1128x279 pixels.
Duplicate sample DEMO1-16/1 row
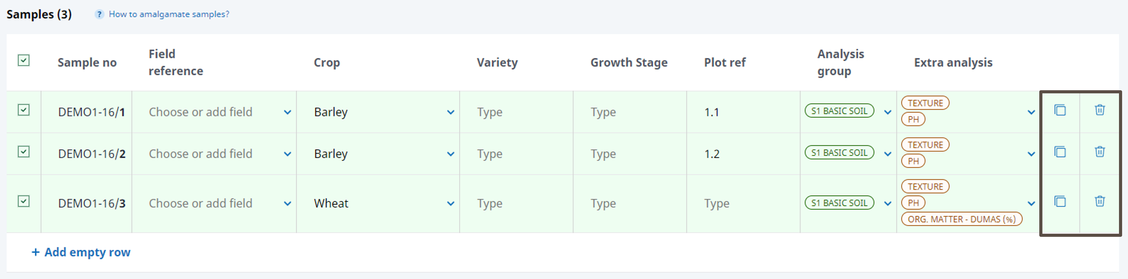click(x=1060, y=110)
